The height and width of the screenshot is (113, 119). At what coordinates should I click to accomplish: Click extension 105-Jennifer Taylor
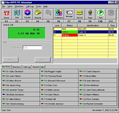pos(21,90)
